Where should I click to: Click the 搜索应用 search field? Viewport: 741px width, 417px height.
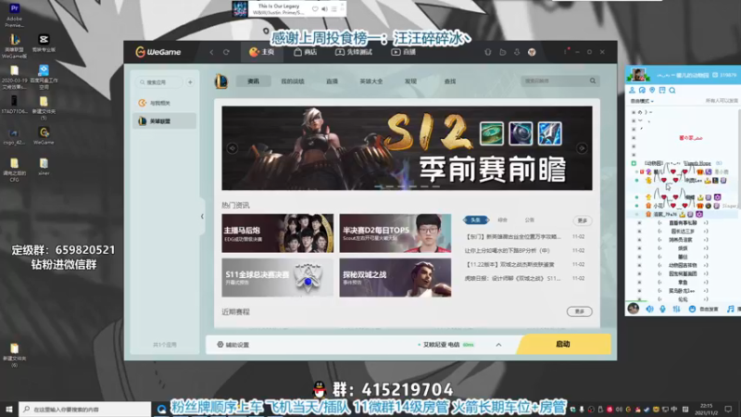click(159, 82)
